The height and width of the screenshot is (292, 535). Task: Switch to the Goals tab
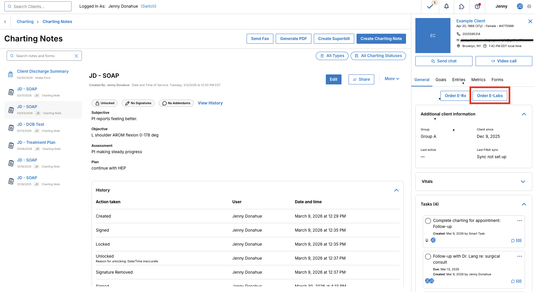click(441, 80)
